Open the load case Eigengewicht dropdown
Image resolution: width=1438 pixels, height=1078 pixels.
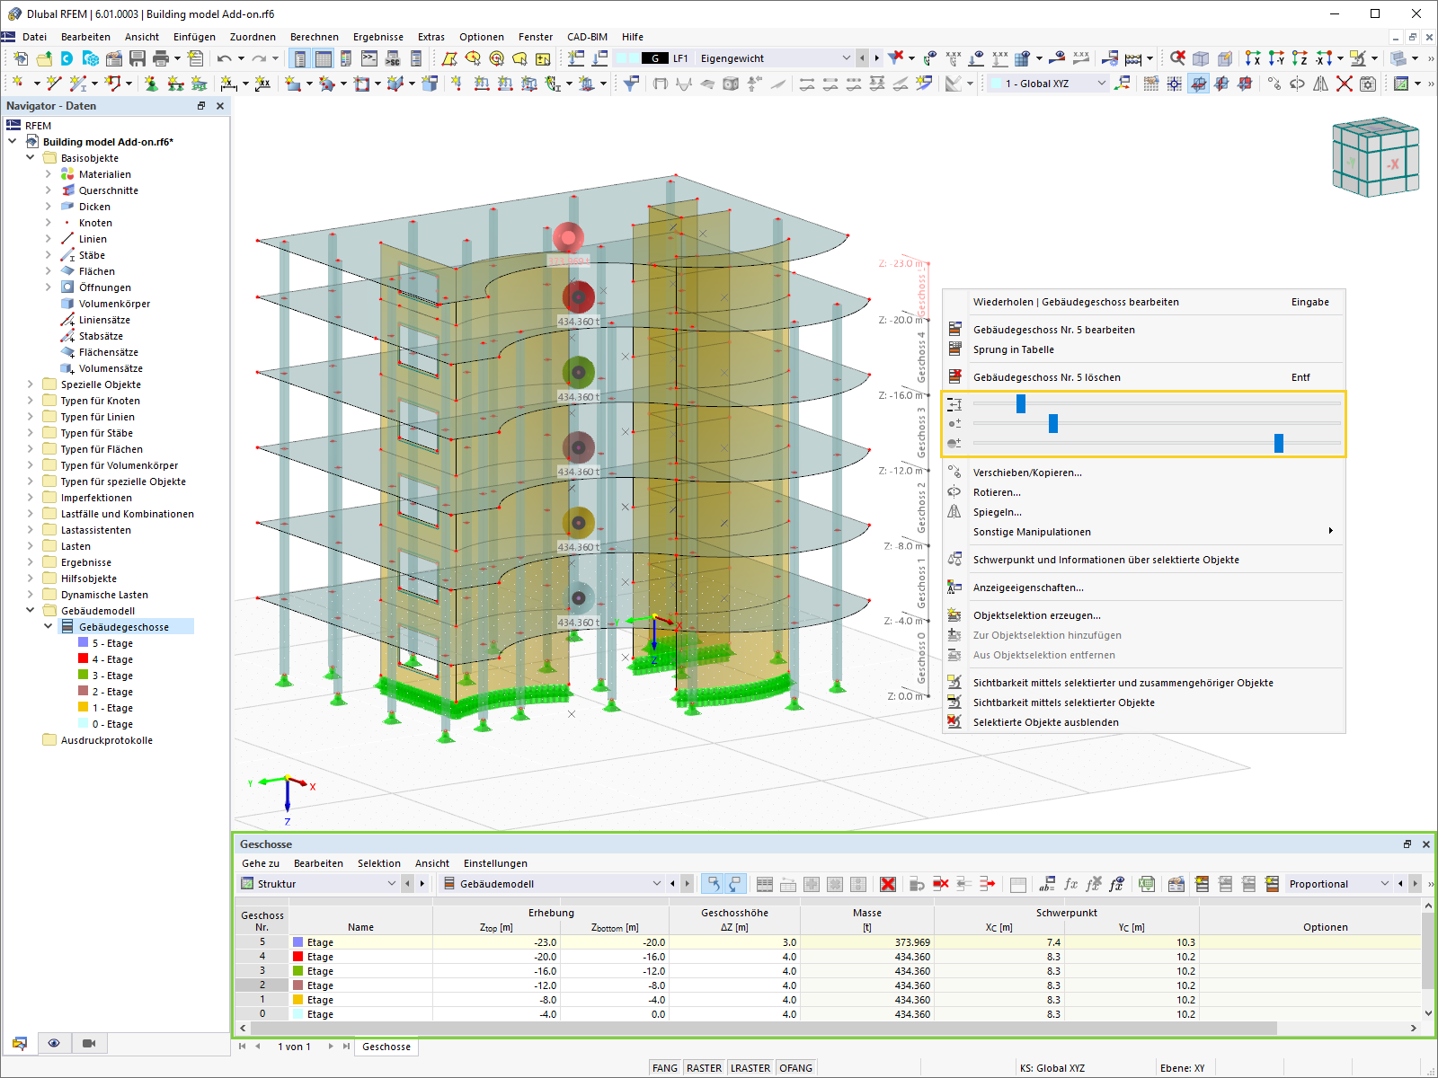pos(846,58)
